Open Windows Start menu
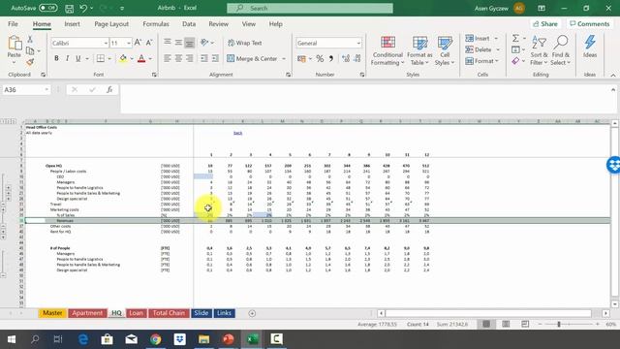Viewport: 620px width, 349px height. [x=12, y=339]
